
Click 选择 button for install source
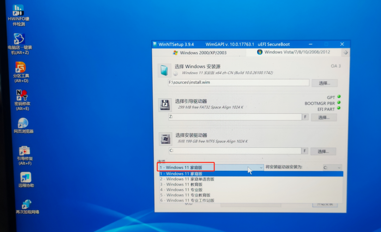point(324,83)
